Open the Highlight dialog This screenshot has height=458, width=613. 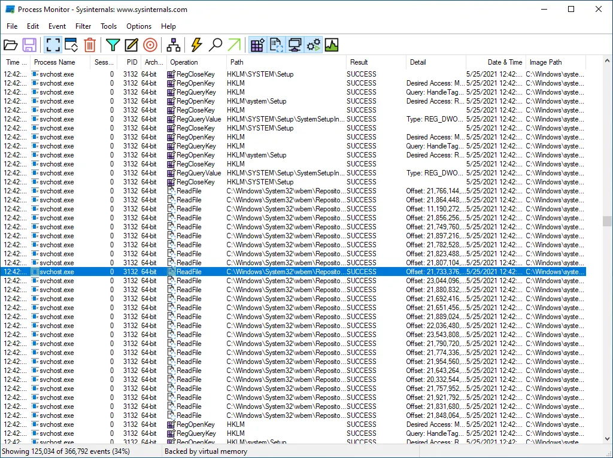click(131, 44)
